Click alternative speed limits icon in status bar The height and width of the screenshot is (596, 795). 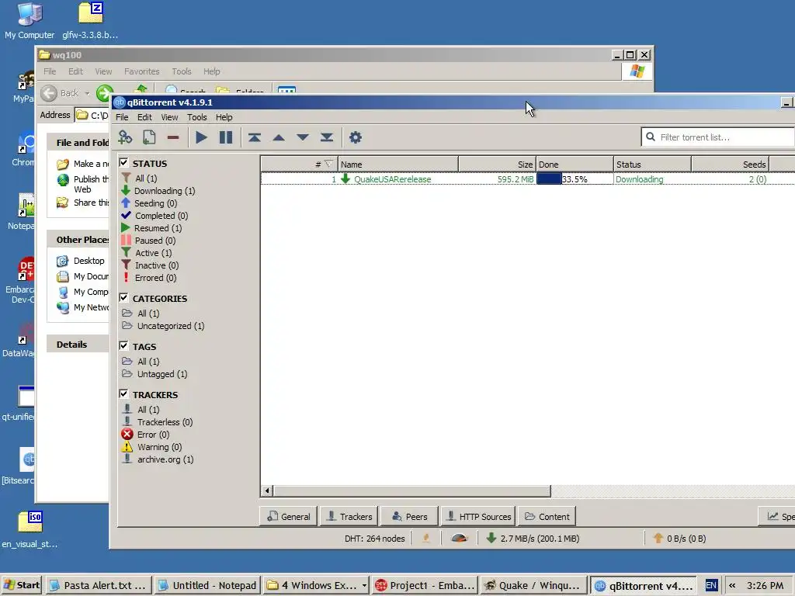[460, 539]
